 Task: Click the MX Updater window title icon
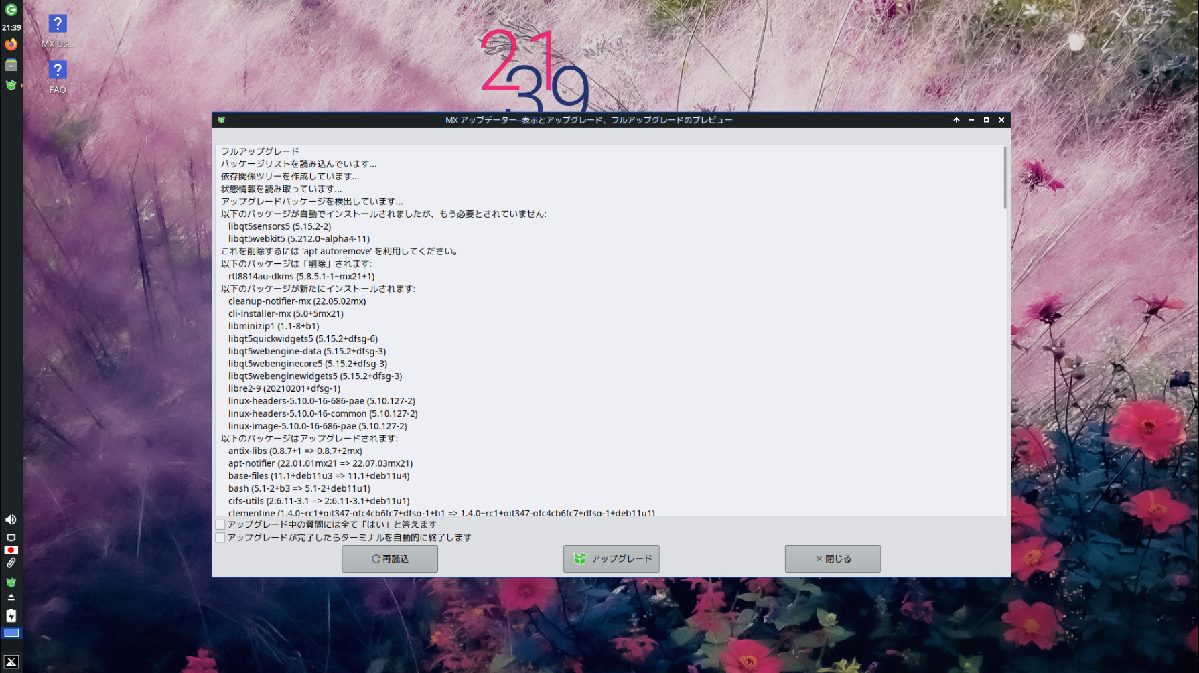222,120
